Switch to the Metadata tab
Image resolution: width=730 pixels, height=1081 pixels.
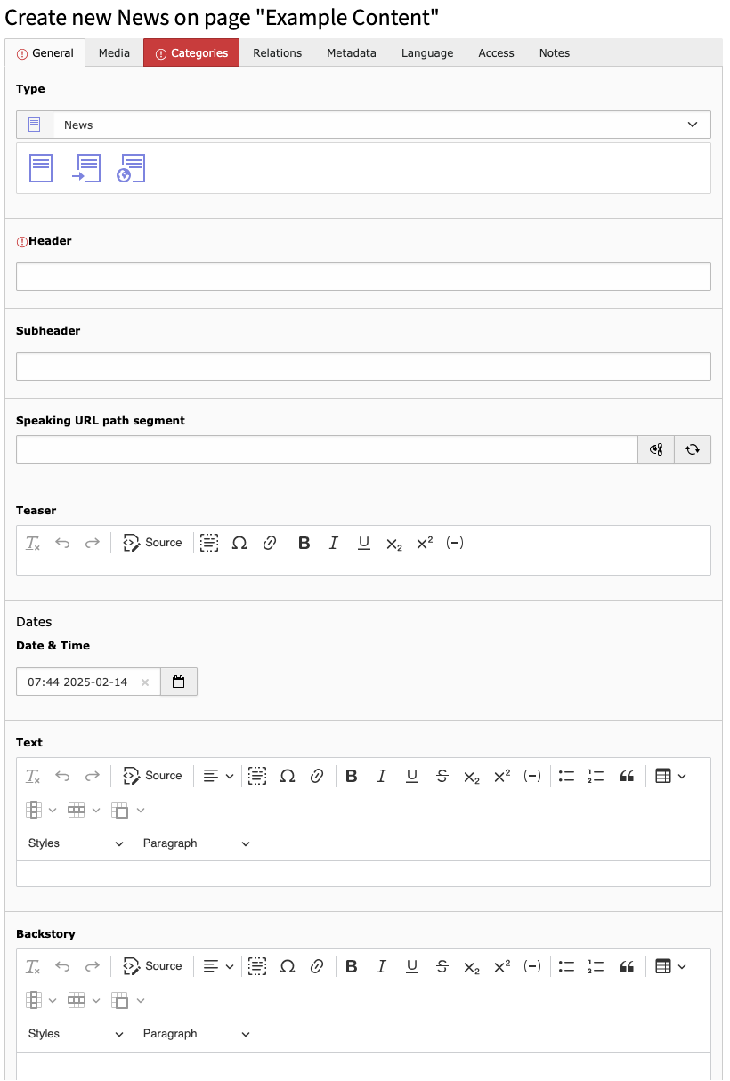tap(351, 52)
